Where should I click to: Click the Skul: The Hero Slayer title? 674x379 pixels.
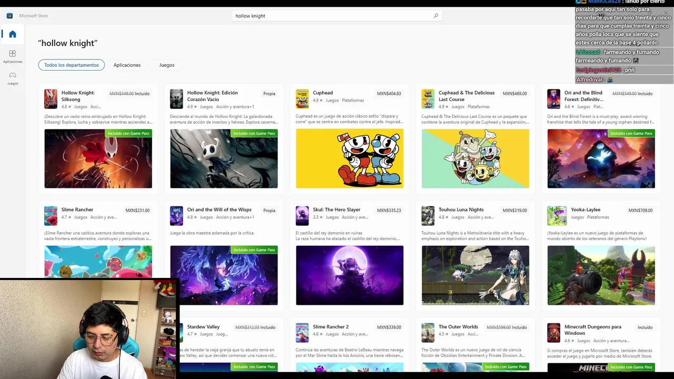click(336, 210)
